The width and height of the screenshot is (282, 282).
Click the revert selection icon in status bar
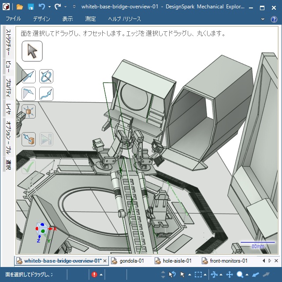coord(172,275)
